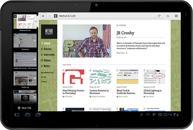This screenshot has height=130, width=193.
Task: Click the Method & Craft site logo
Action: (x=49, y=31)
